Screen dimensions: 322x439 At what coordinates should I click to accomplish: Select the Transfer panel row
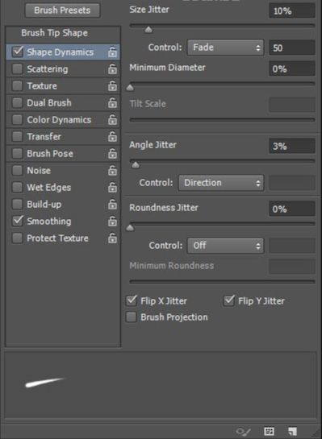click(x=63, y=137)
